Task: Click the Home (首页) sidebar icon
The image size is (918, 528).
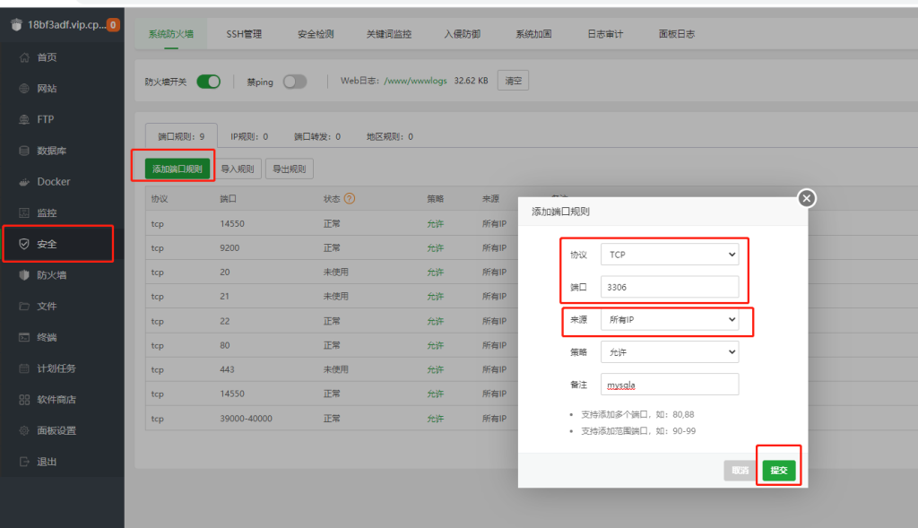Action: (24, 57)
